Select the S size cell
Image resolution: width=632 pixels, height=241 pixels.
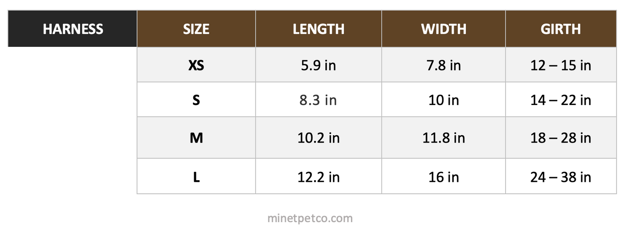(x=196, y=100)
